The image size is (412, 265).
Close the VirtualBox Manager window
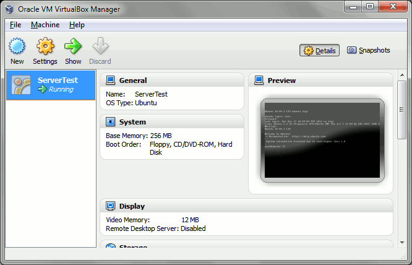(x=393, y=7)
